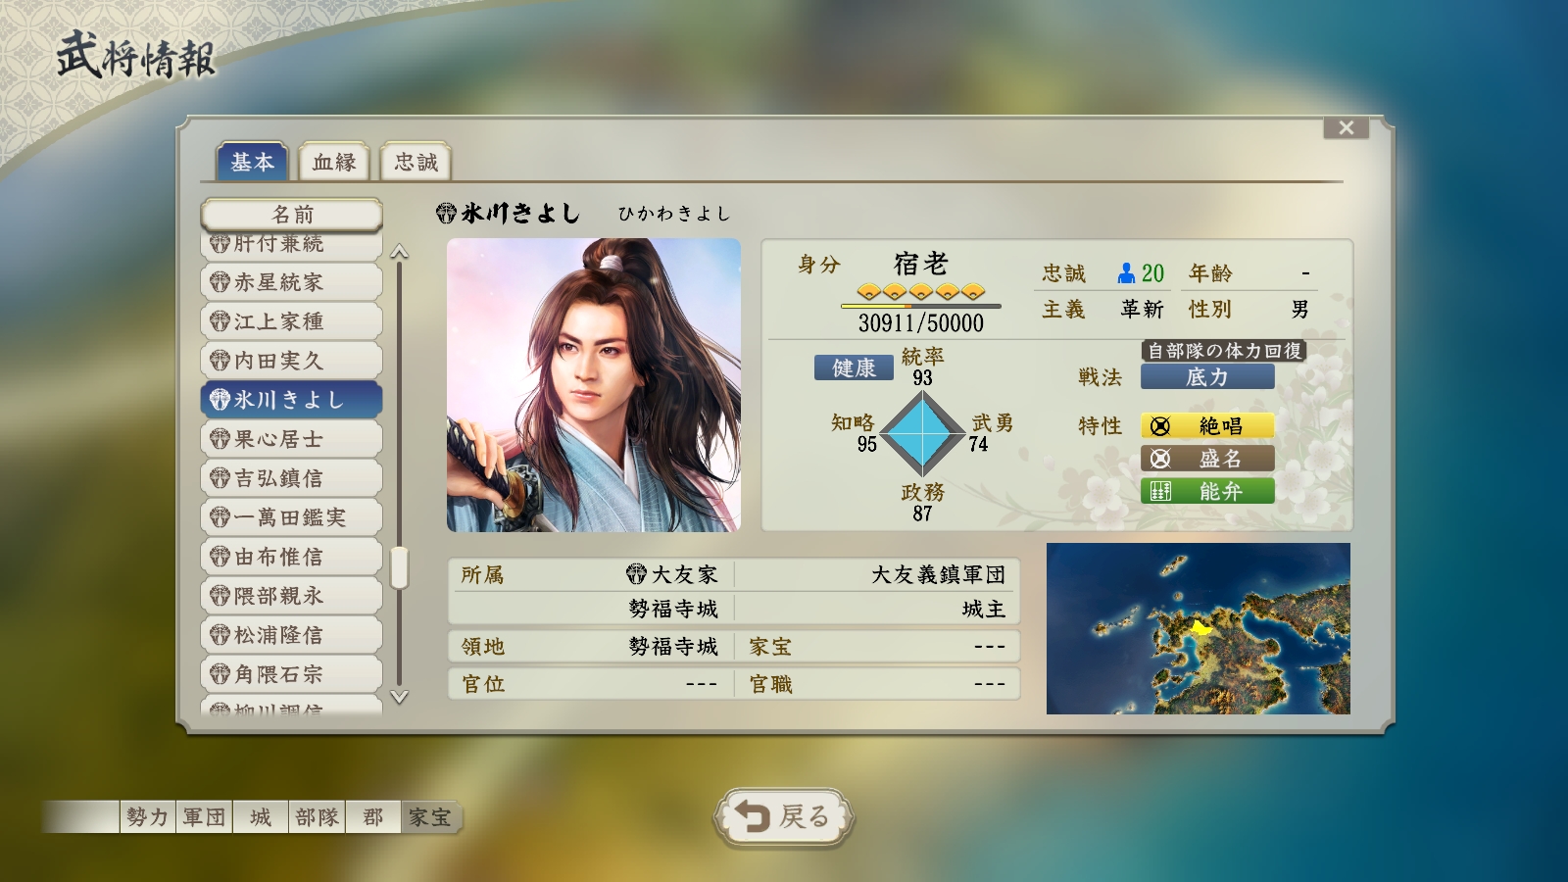Click the 能弁 abacus trait icon
Image resolution: width=1568 pixels, height=882 pixels.
coord(1160,491)
